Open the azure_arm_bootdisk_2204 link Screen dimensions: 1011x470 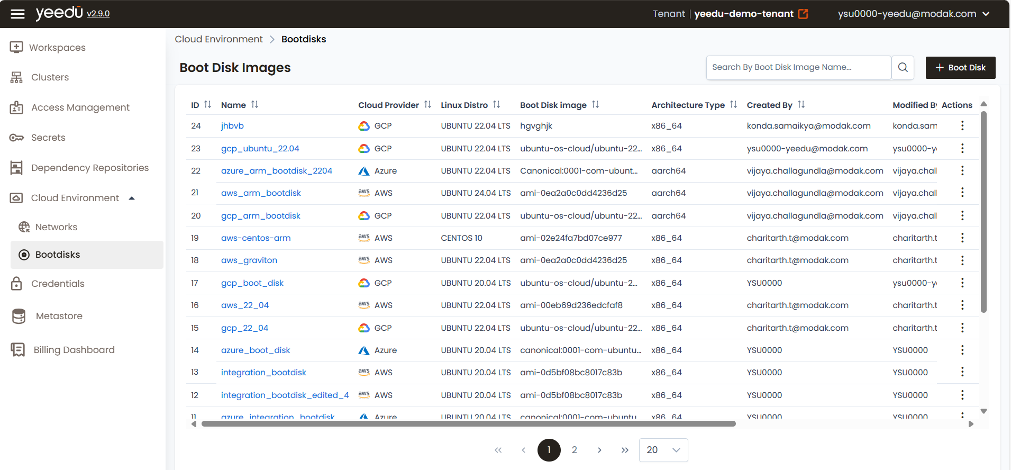(277, 171)
